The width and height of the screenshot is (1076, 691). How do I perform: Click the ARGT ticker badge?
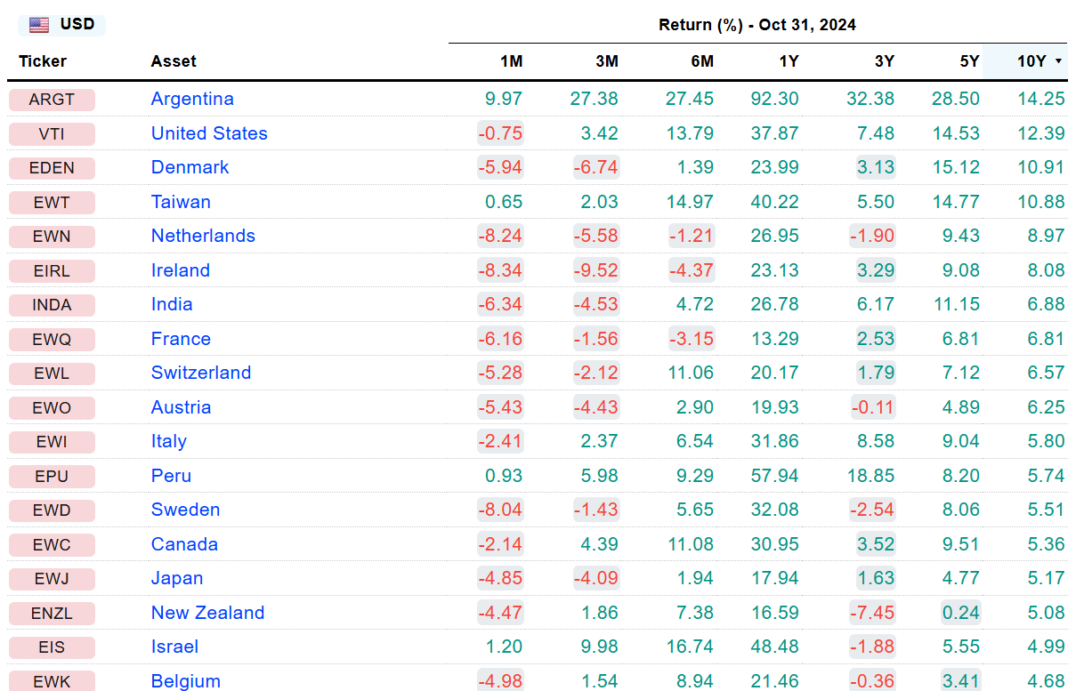[52, 100]
